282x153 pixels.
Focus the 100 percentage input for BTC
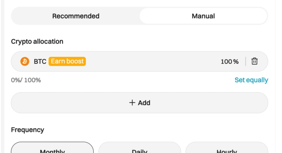(226, 62)
